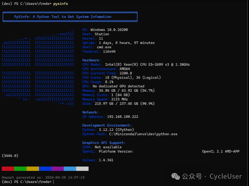Click the Vulkan version '1.4.341'
249x186 pixels.
(x=106, y=160)
